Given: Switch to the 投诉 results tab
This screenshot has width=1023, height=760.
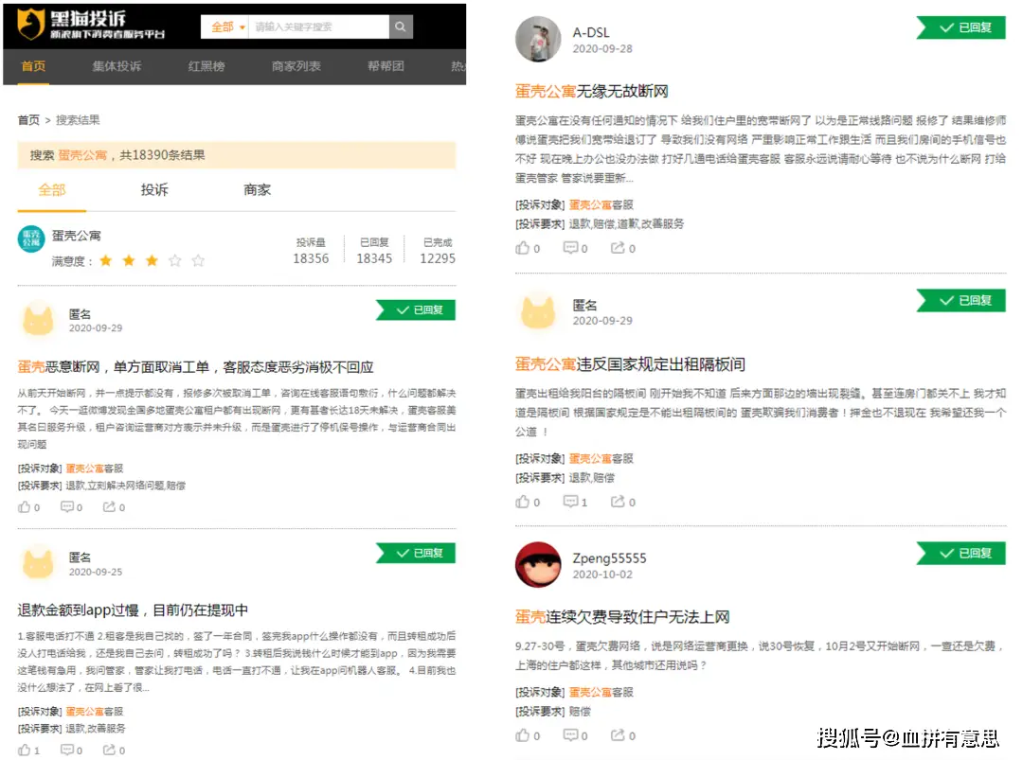Looking at the screenshot, I should pos(154,189).
